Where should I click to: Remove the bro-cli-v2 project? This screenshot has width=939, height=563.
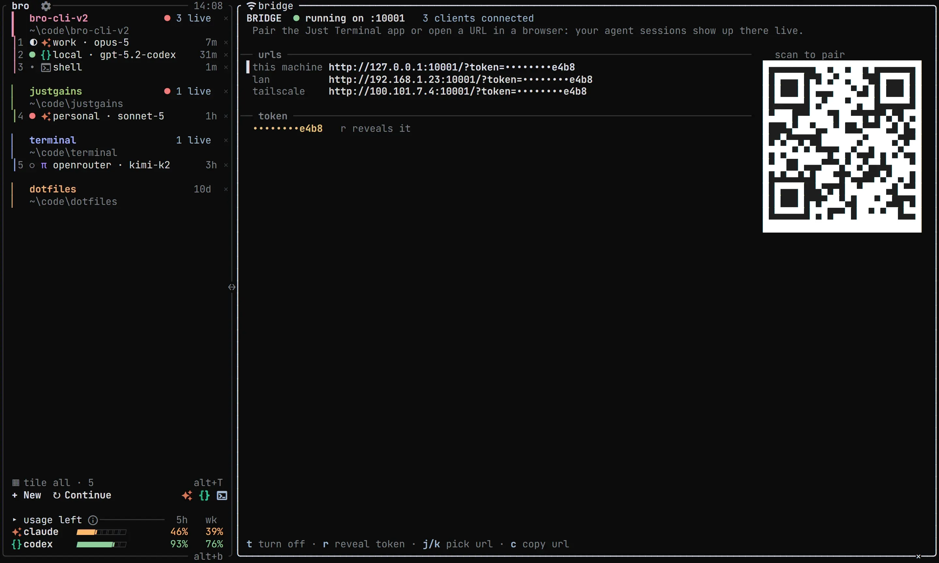[226, 18]
